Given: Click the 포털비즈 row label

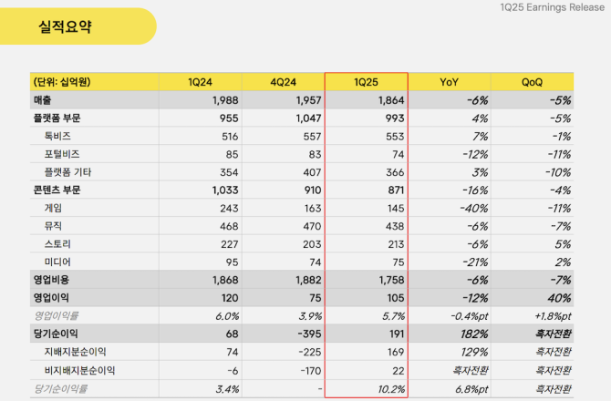Looking at the screenshot, I should (62, 154).
